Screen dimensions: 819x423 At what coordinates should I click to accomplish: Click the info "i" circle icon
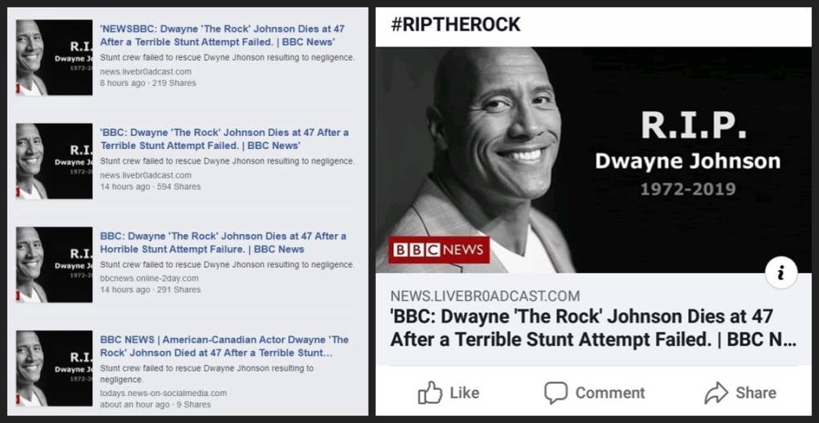[781, 273]
